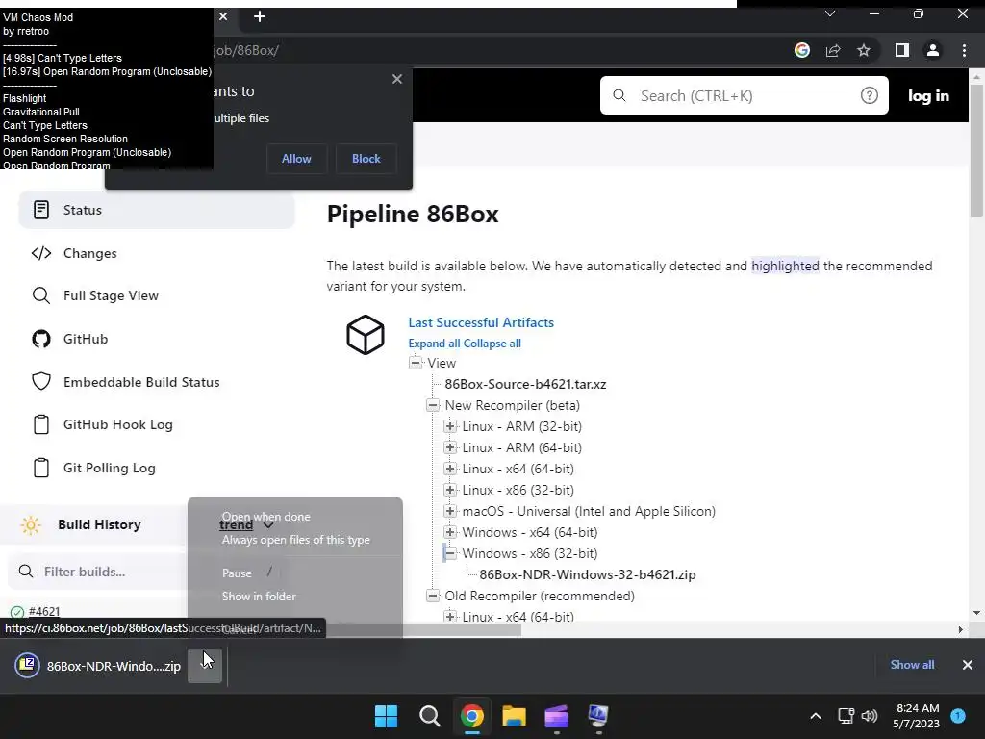The height and width of the screenshot is (739, 985).
Task: Open Chrome's three-dot menu
Action: click(964, 50)
